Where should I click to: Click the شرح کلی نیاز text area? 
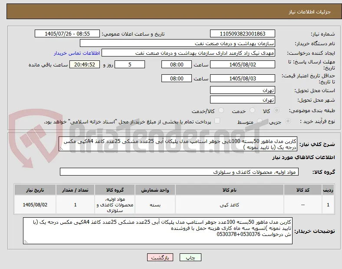178,144
